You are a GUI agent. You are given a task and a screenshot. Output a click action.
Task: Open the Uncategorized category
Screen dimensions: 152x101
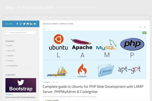12,66
